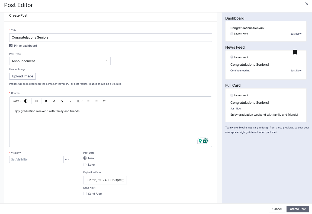Close the Post Editor with the X

307,4
